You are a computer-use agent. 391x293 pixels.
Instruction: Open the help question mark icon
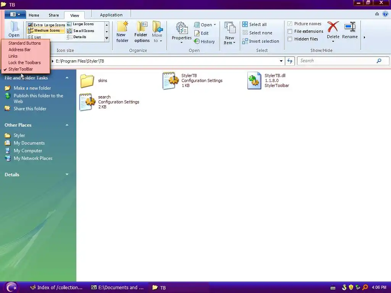[385, 14]
